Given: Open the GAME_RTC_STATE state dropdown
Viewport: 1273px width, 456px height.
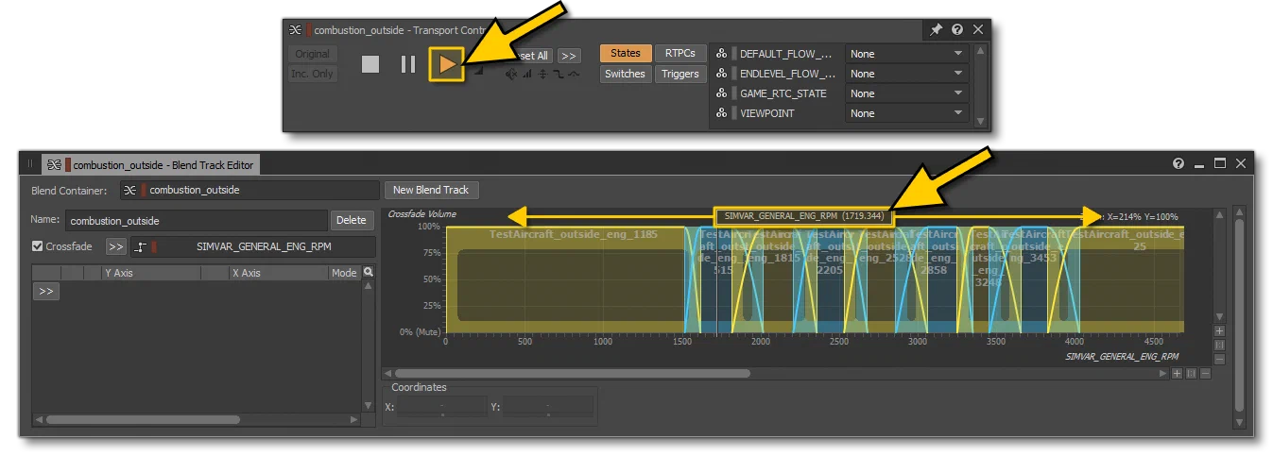Looking at the screenshot, I should click(906, 93).
